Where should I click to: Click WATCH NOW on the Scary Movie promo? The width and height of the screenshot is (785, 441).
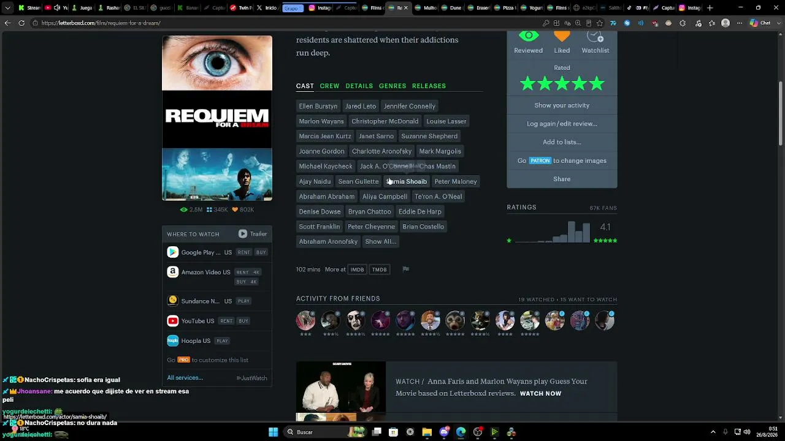[540, 393]
